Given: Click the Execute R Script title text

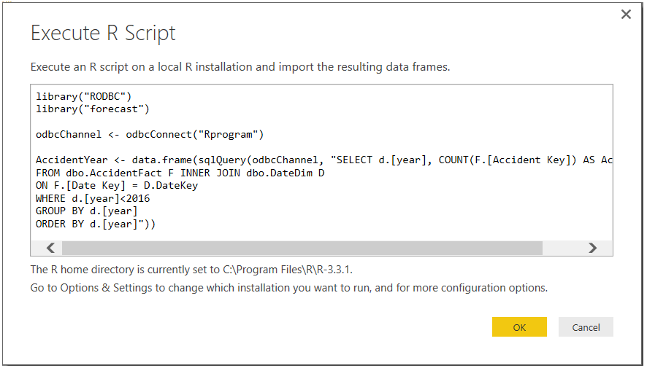Looking at the screenshot, I should tap(103, 34).
